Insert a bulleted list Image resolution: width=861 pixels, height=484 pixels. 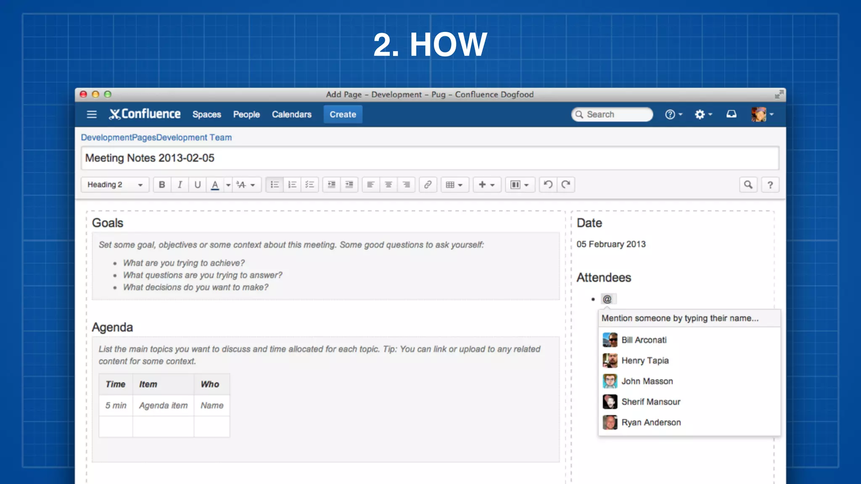click(x=275, y=185)
